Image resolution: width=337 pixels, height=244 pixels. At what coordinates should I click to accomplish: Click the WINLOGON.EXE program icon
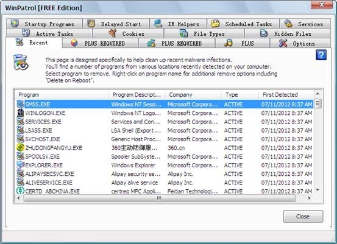tap(21, 113)
